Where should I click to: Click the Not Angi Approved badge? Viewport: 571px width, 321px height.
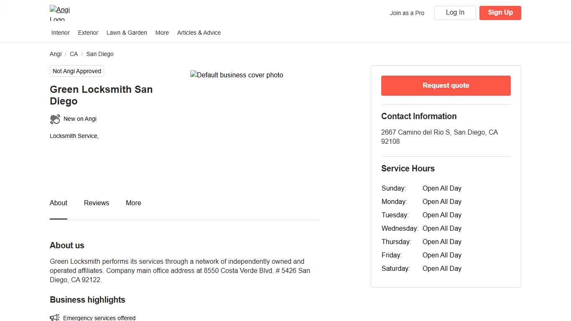click(77, 71)
